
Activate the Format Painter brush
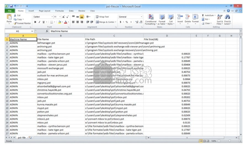(15, 23)
